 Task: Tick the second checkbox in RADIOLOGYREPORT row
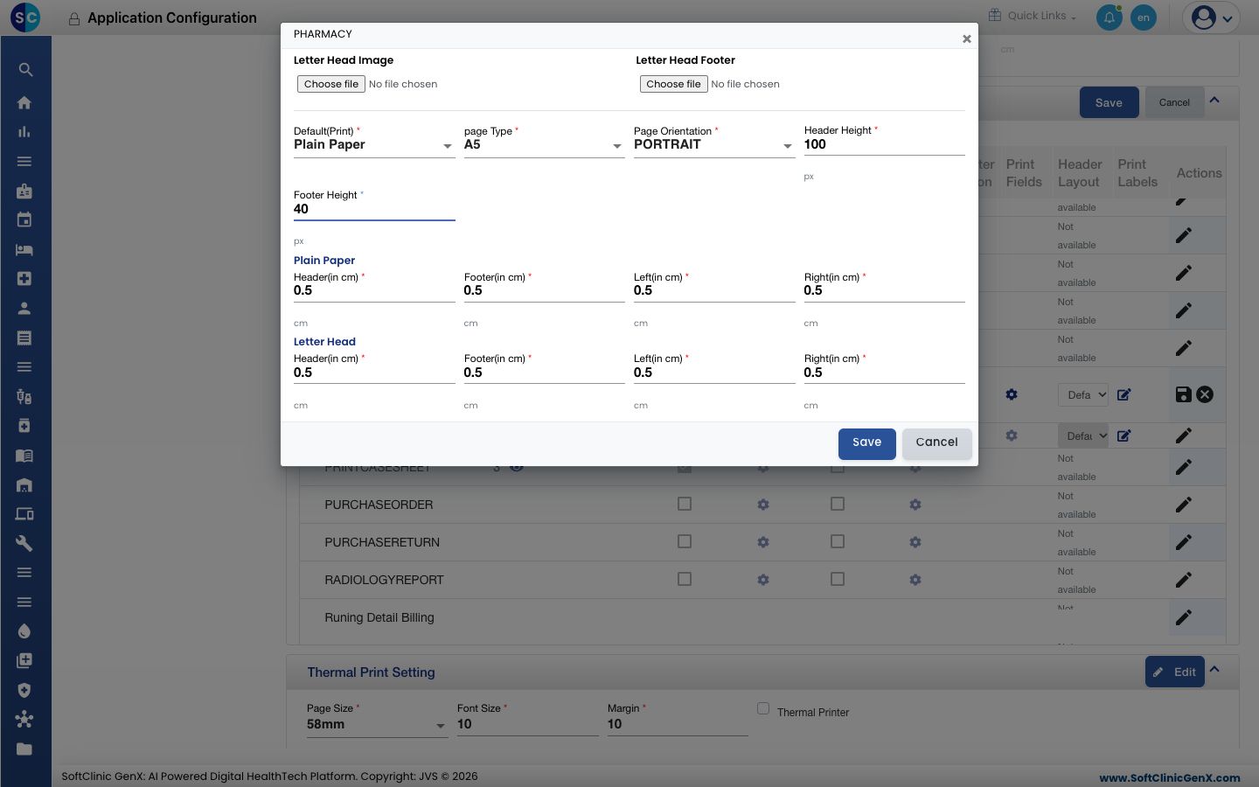(838, 579)
